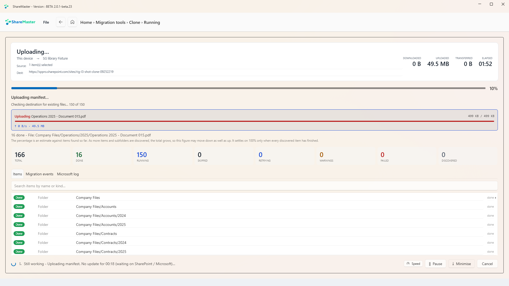
Task: Minimize the ShareMaster window
Action: coord(480,4)
